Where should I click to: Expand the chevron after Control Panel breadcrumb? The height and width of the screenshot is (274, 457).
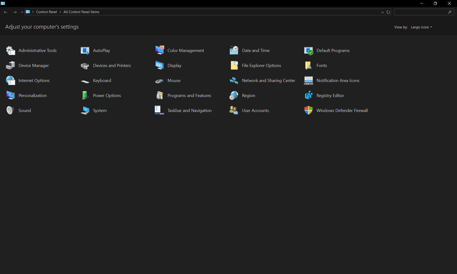point(60,12)
